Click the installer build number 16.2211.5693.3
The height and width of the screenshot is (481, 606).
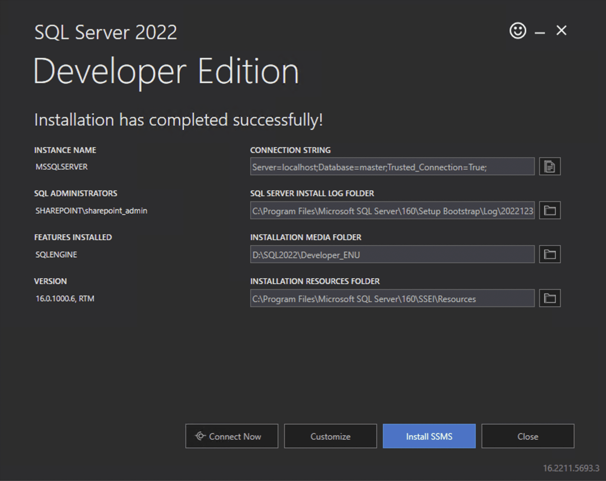coord(571,468)
